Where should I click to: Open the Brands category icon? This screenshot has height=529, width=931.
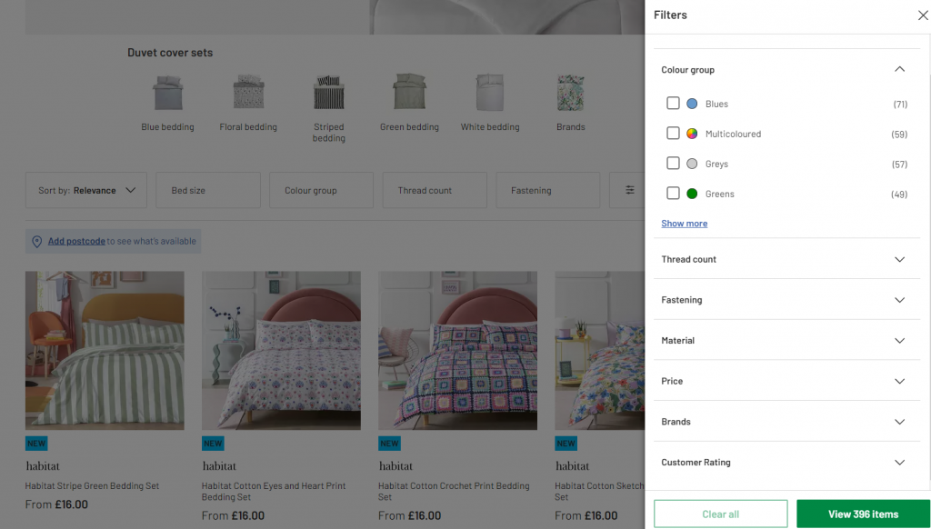[x=570, y=93]
